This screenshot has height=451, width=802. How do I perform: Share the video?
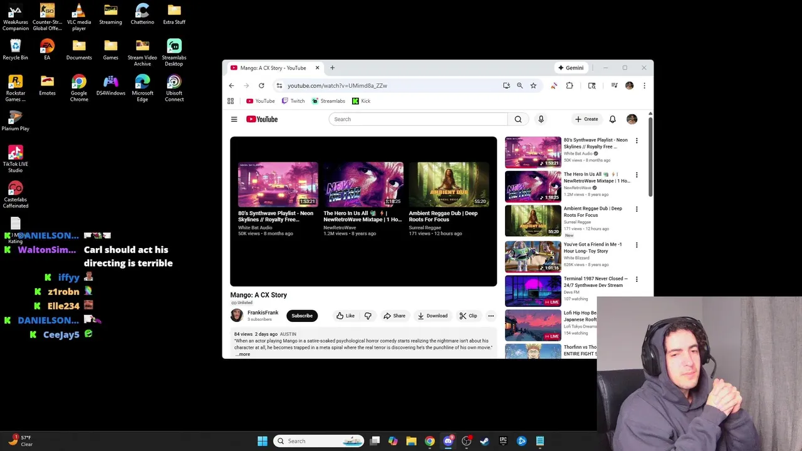[394, 316]
